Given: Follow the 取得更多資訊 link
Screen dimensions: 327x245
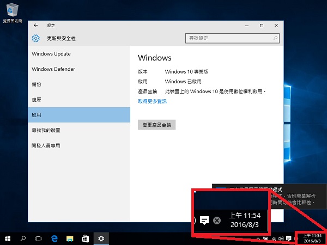Looking at the screenshot, I should click(152, 101).
